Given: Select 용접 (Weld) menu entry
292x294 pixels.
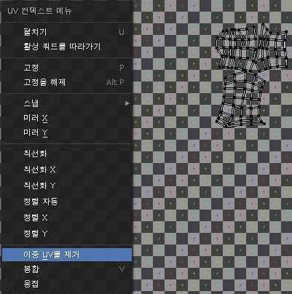Looking at the screenshot, I should click(67, 284).
